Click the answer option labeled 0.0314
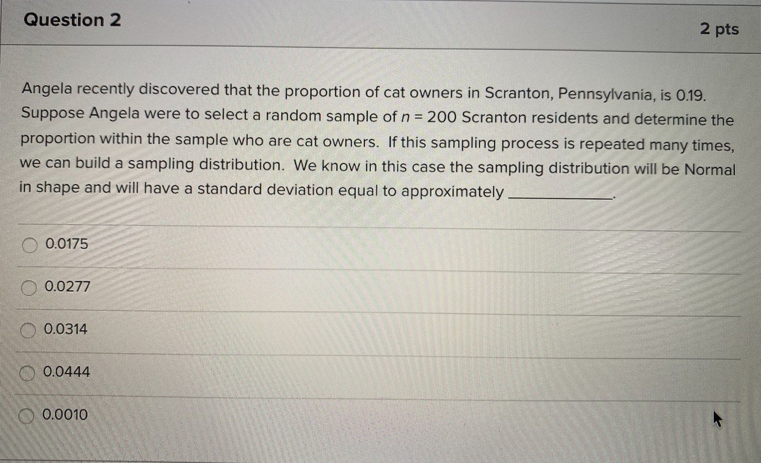Viewport: 761px width, 463px height. (66, 329)
